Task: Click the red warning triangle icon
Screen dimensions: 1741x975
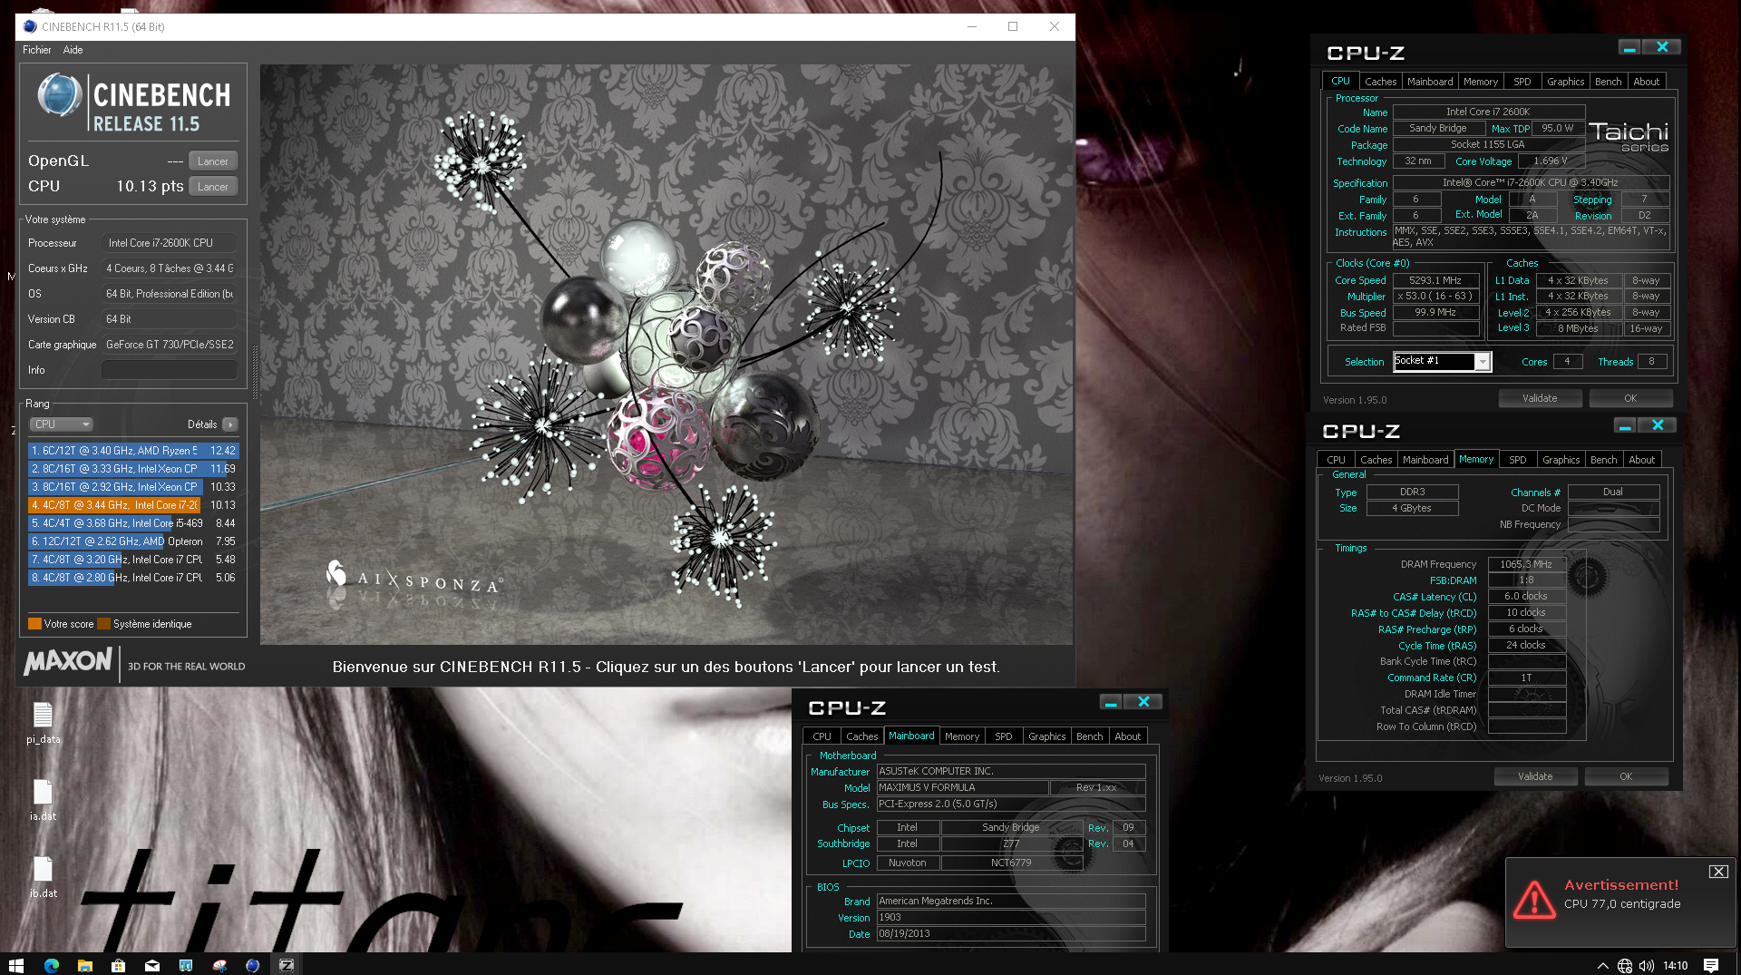Action: pyautogui.click(x=1533, y=899)
